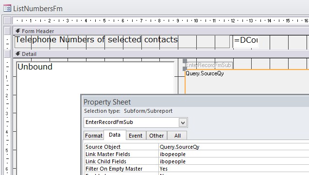Click the Query.SourceQy subform control
The height and width of the screenshot is (175, 309).
tap(247, 82)
